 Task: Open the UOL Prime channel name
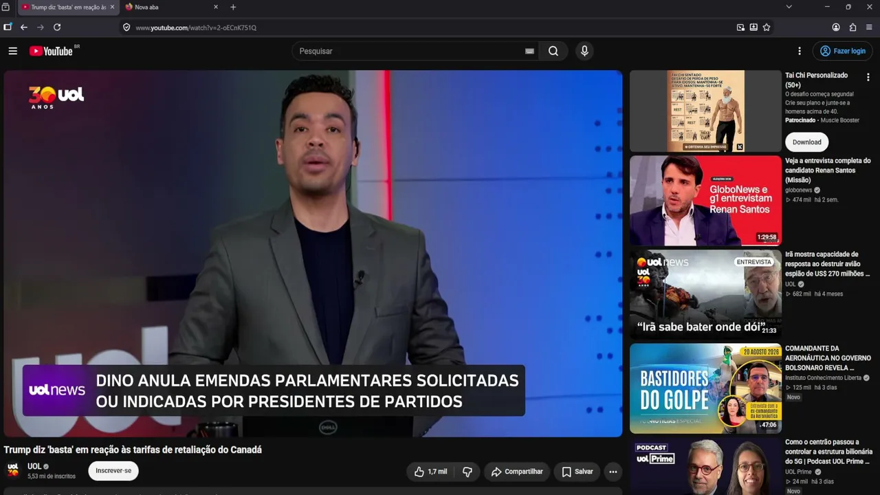pos(799,472)
